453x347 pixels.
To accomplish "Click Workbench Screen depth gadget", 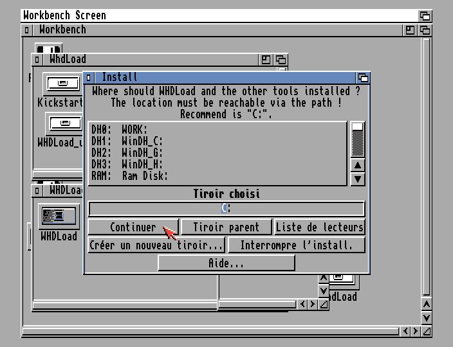I will [425, 15].
